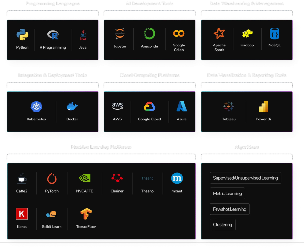Click the Integration & Deployment Tools heading

(53, 75)
